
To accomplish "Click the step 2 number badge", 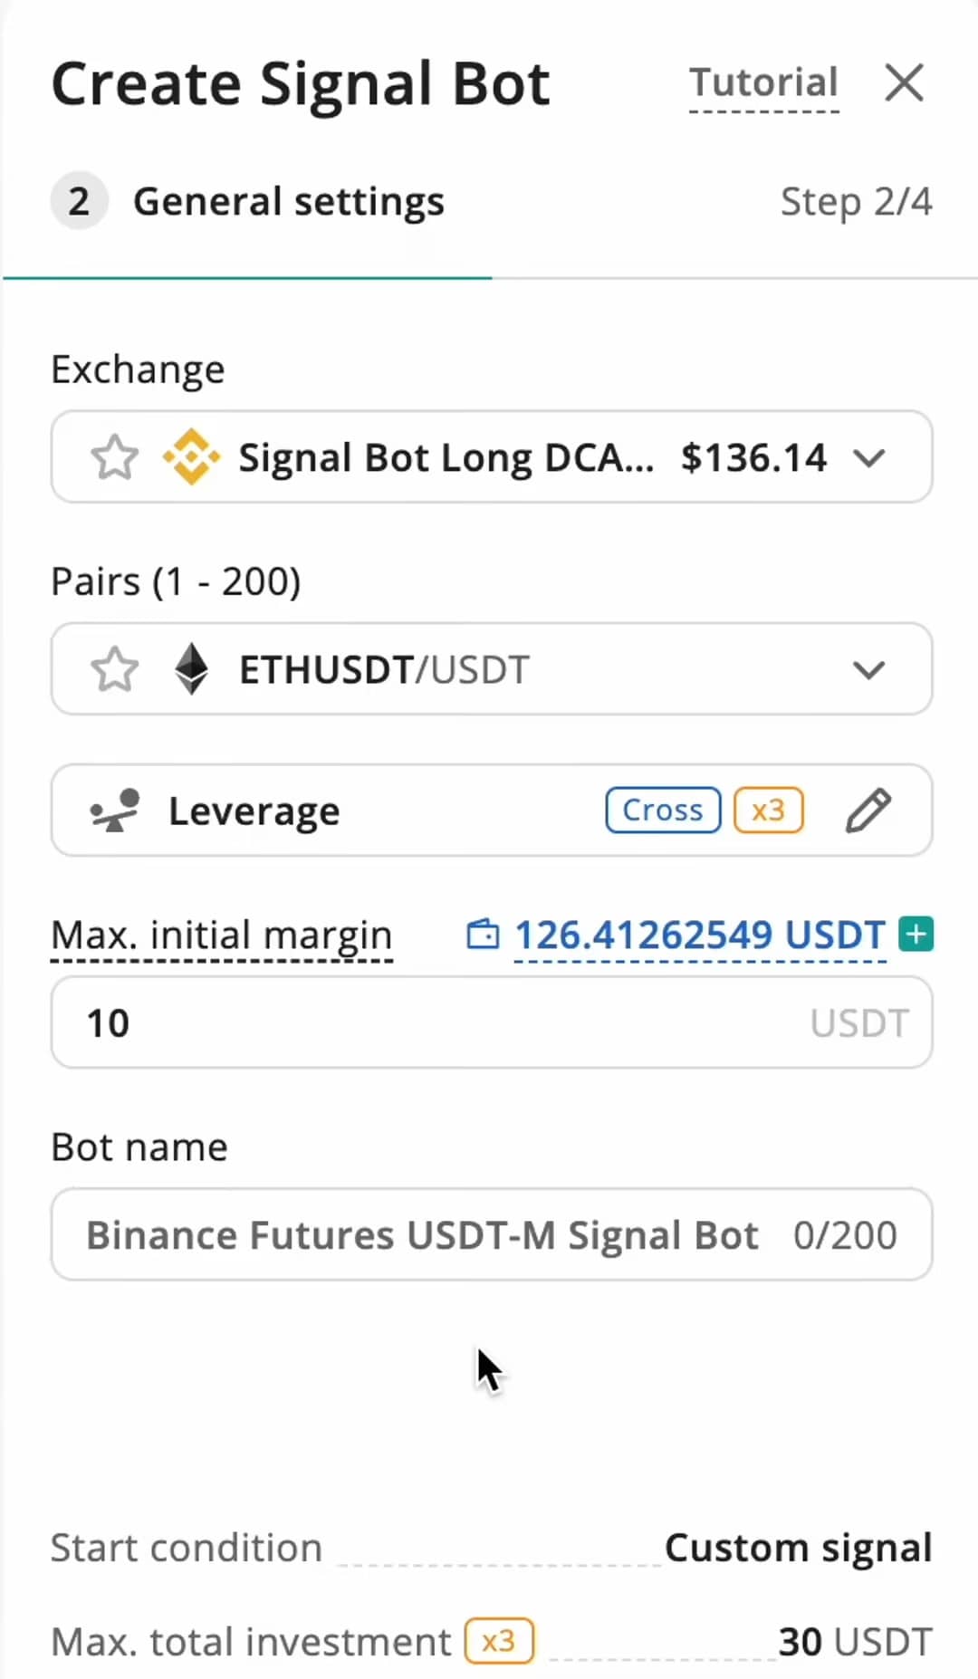I will pyautogui.click(x=79, y=201).
